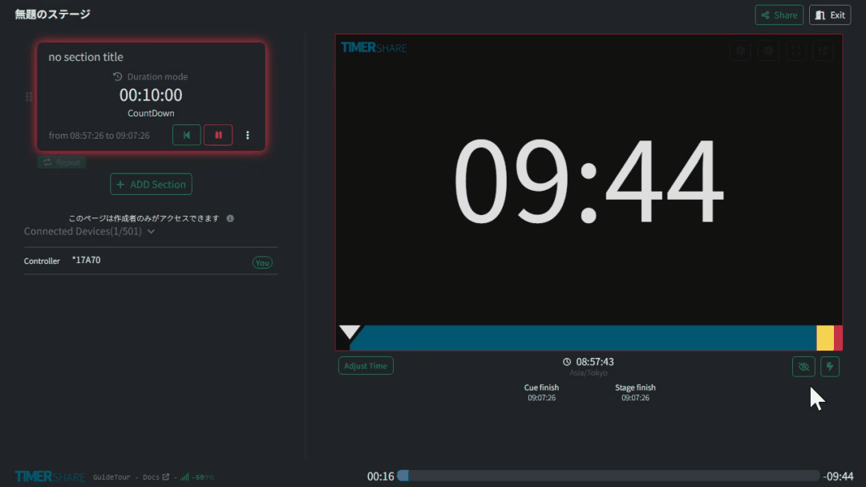The width and height of the screenshot is (866, 487).
Task: Toggle the flash lightning bolt button
Action: tap(830, 367)
